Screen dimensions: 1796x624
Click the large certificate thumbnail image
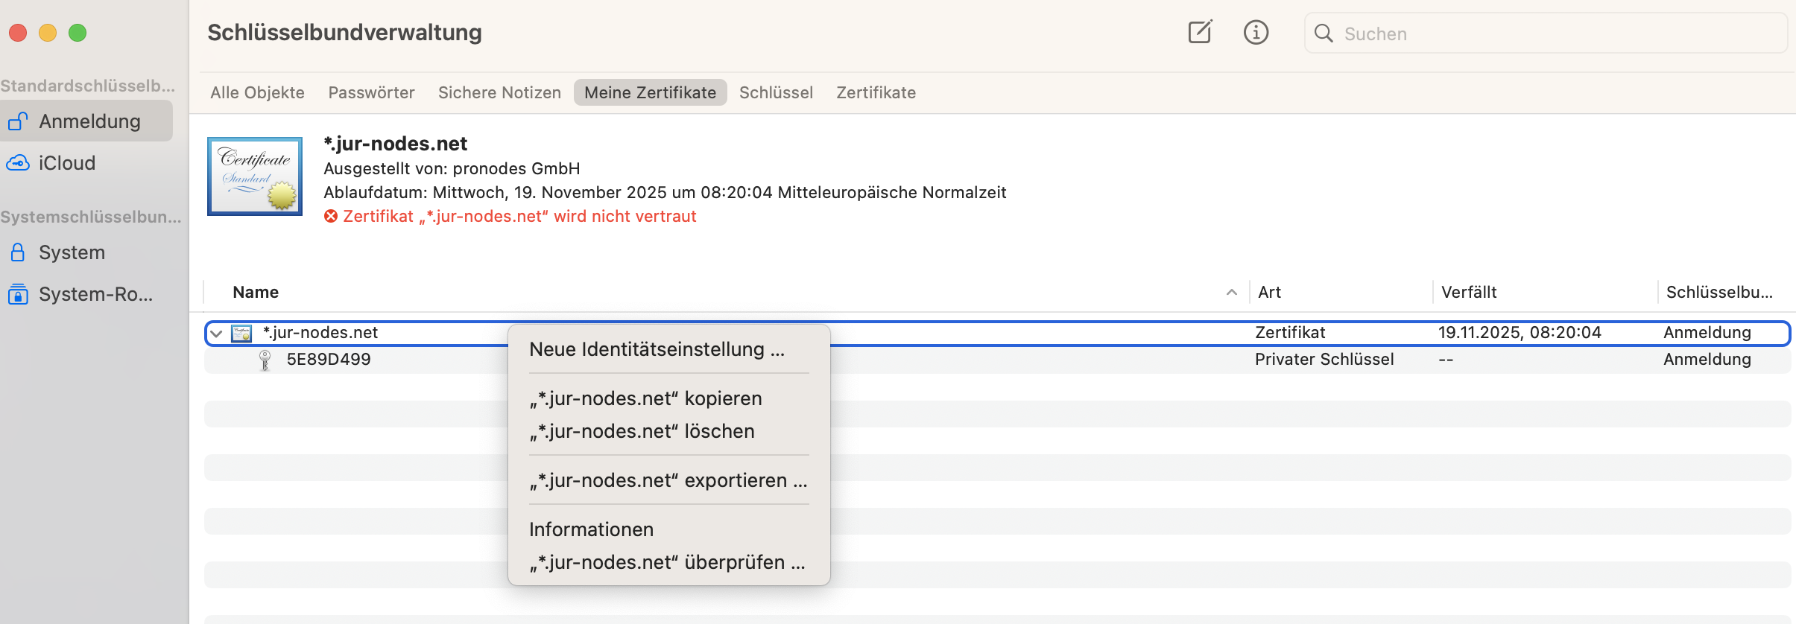(255, 176)
